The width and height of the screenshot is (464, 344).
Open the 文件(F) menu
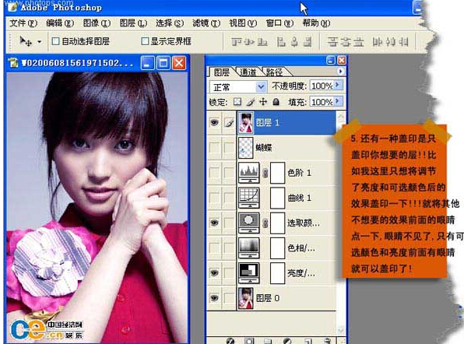[x=23, y=23]
